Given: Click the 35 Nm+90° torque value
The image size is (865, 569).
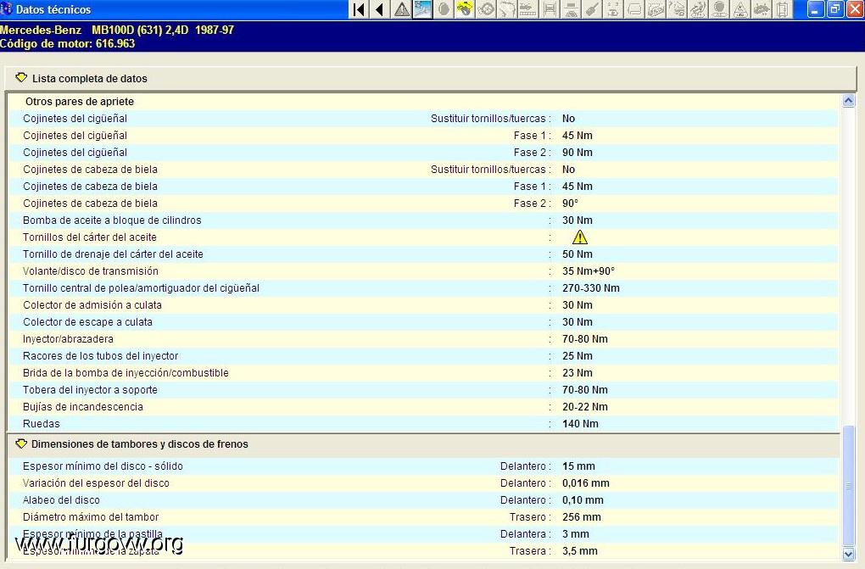Looking at the screenshot, I should tap(588, 271).
